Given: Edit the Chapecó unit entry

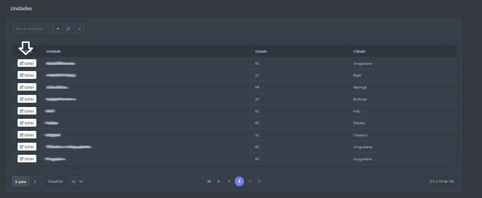Looking at the screenshot, I should click(x=27, y=135).
